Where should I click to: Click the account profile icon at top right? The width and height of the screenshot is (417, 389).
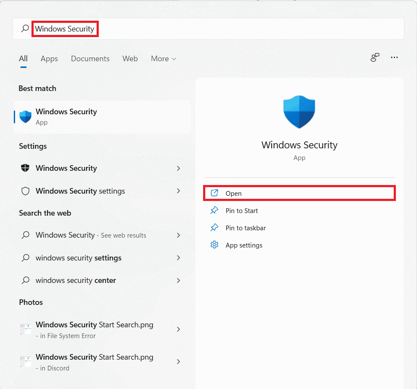(x=374, y=57)
